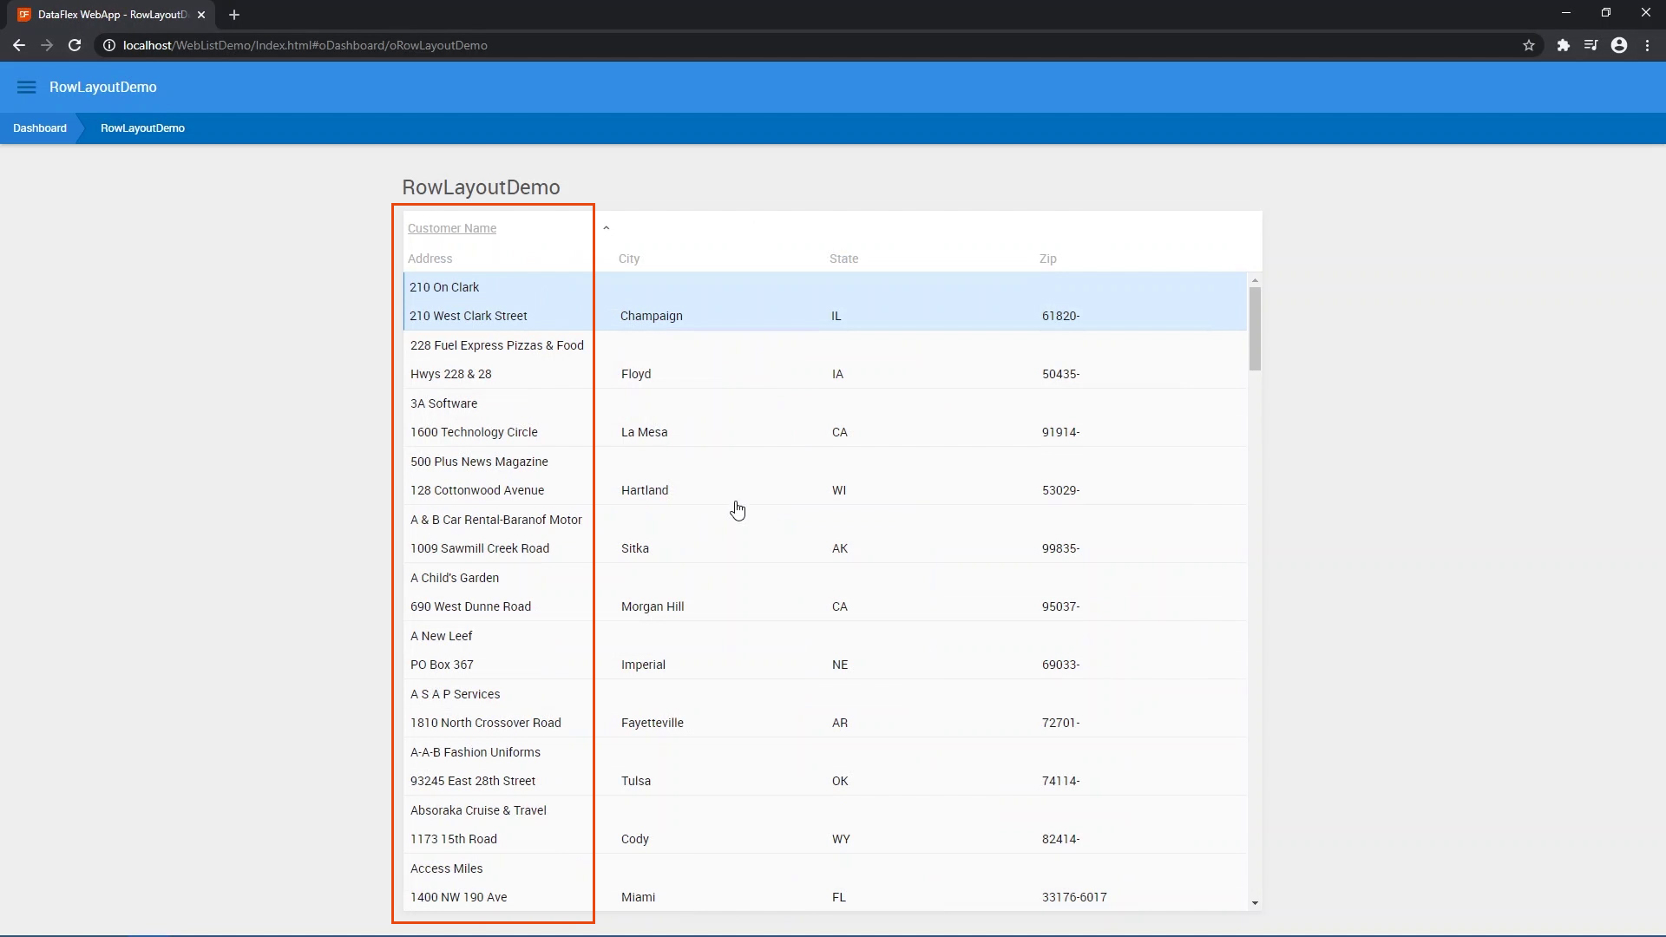Select the 3A Software customer row
The height and width of the screenshot is (937, 1666).
coord(444,403)
